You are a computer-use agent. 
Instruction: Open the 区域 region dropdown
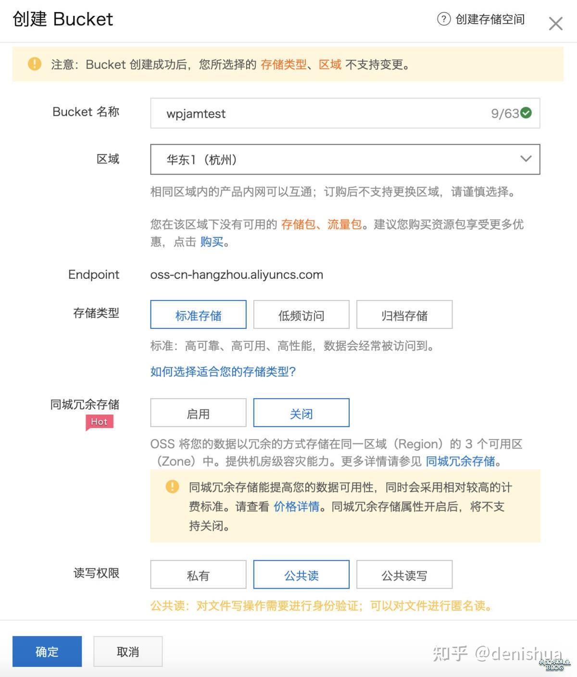[526, 159]
